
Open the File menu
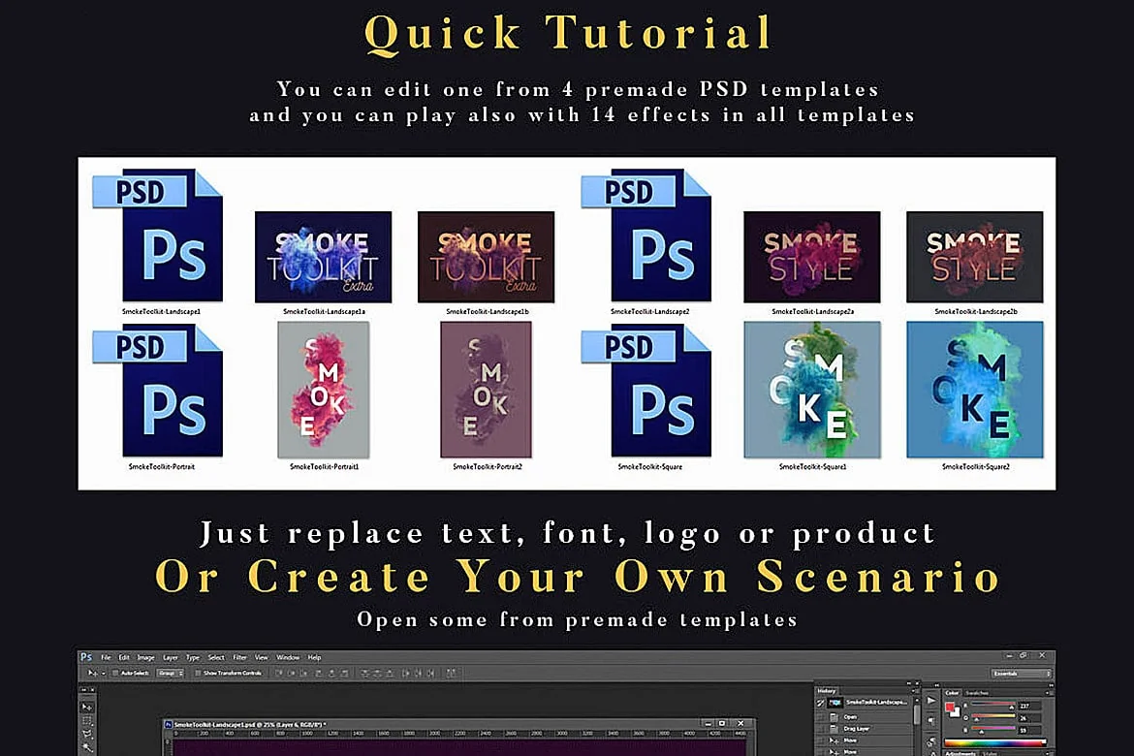tap(106, 657)
